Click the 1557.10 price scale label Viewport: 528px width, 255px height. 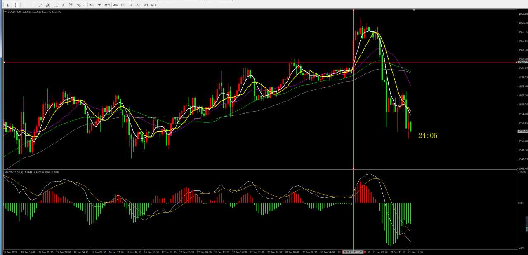tap(523, 96)
